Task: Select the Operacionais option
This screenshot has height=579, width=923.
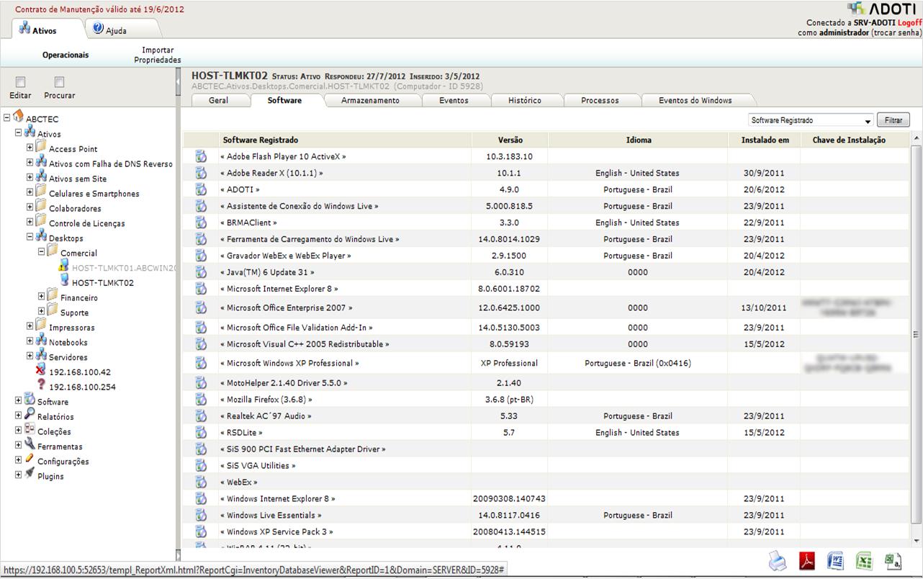Action: tap(66, 55)
